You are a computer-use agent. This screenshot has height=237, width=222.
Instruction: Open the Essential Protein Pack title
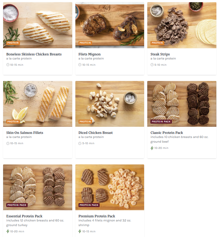pos(24,216)
